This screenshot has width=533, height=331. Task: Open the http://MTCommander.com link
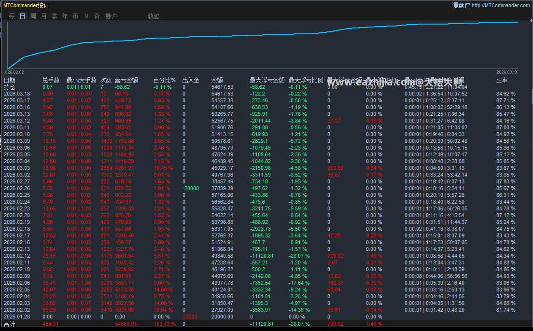(500, 5)
